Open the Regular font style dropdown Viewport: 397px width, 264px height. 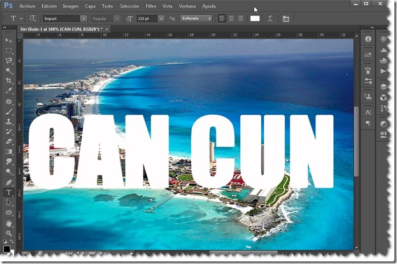point(117,18)
